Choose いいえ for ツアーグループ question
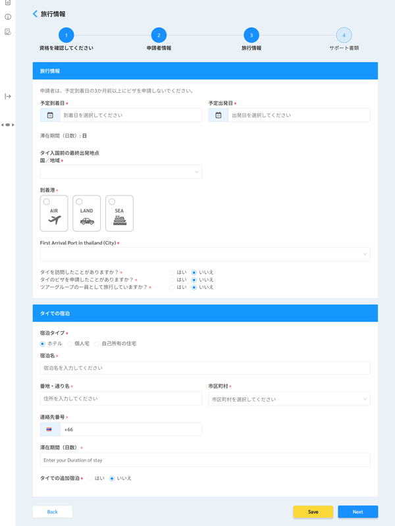The width and height of the screenshot is (395, 526). (x=194, y=288)
